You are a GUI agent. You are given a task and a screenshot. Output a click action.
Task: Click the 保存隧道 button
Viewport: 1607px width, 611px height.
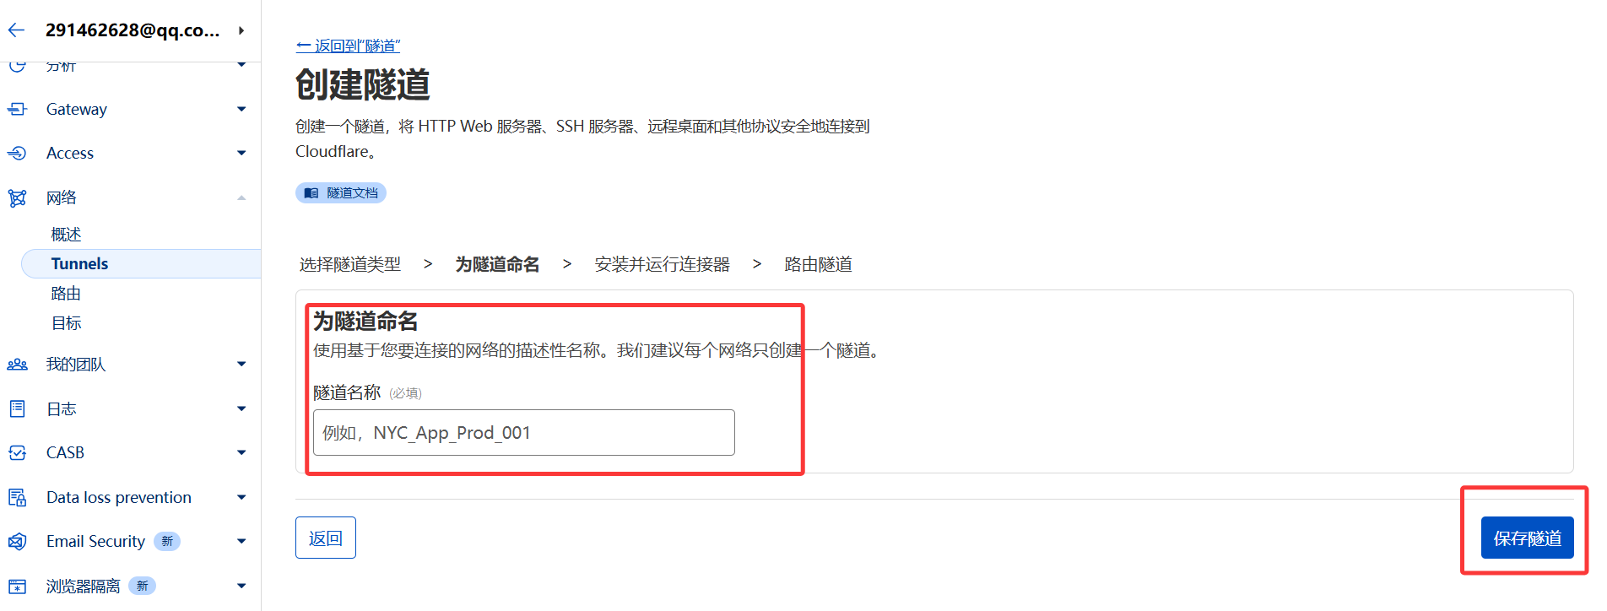1527,538
